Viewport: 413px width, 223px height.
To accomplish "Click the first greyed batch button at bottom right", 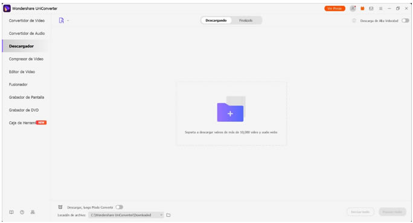I will [x=360, y=212].
